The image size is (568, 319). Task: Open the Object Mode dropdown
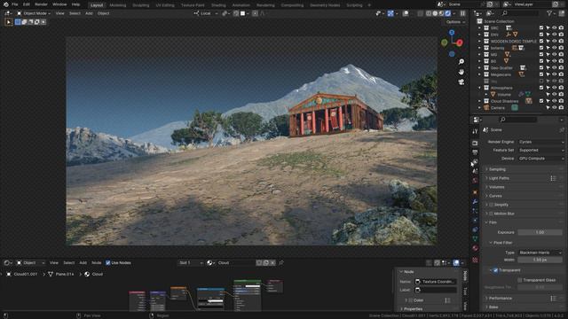click(x=34, y=13)
